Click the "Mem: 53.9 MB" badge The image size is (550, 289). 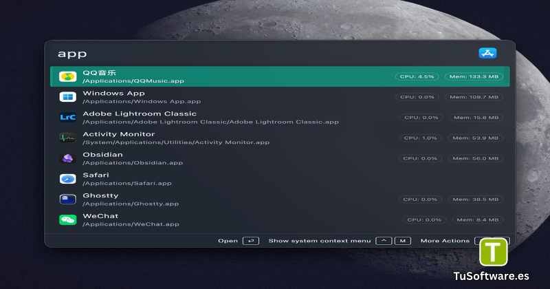(475, 138)
